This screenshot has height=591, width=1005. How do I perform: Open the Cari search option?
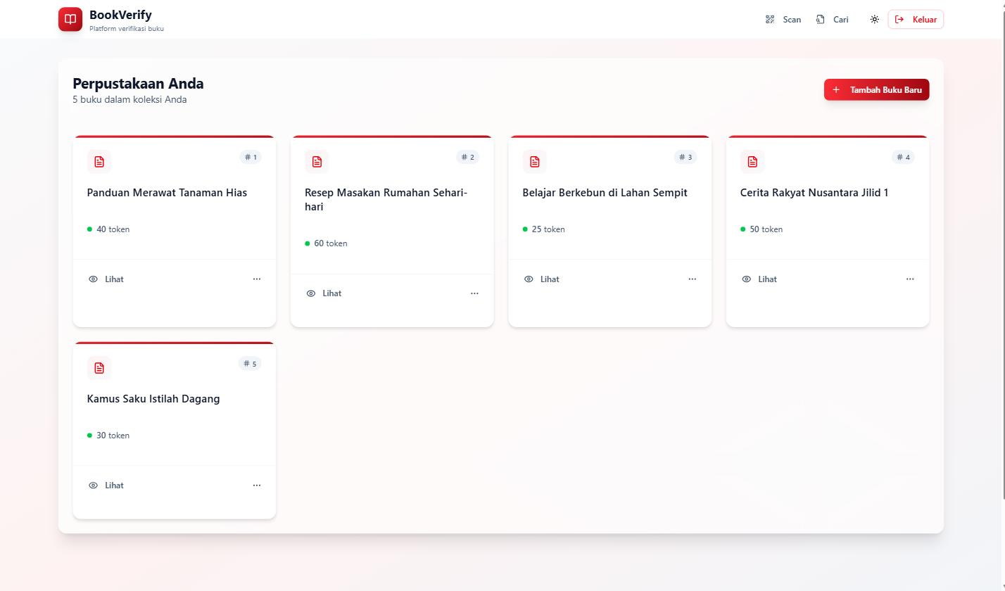pos(832,20)
